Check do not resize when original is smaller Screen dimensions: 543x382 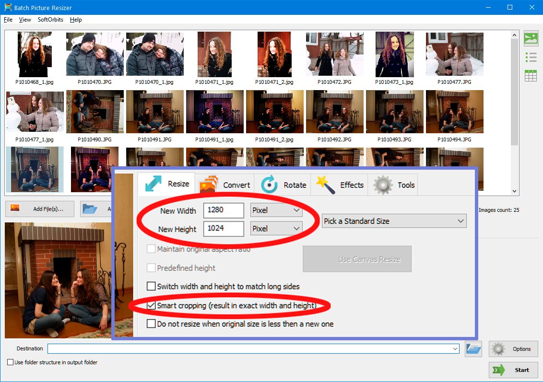152,324
